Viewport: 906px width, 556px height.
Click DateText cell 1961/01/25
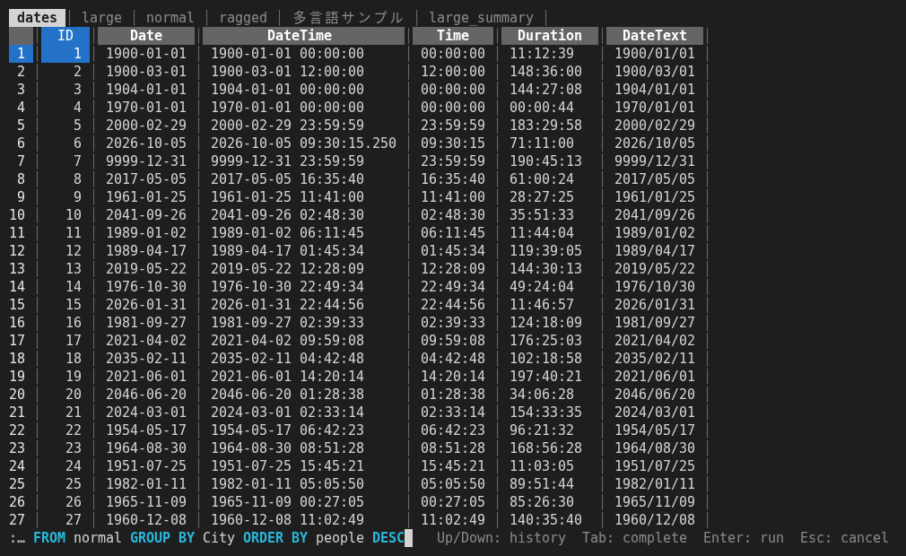tap(655, 197)
